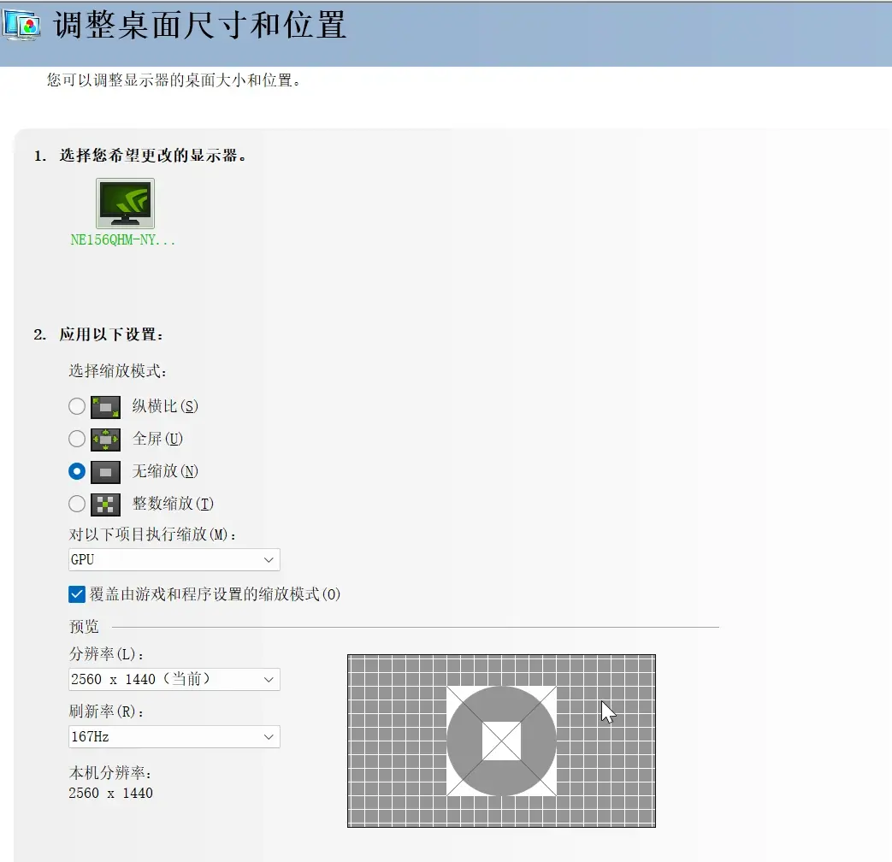Click the 整数缩放(T) label text
Viewport: 892px width, 862px height.
tap(173, 504)
